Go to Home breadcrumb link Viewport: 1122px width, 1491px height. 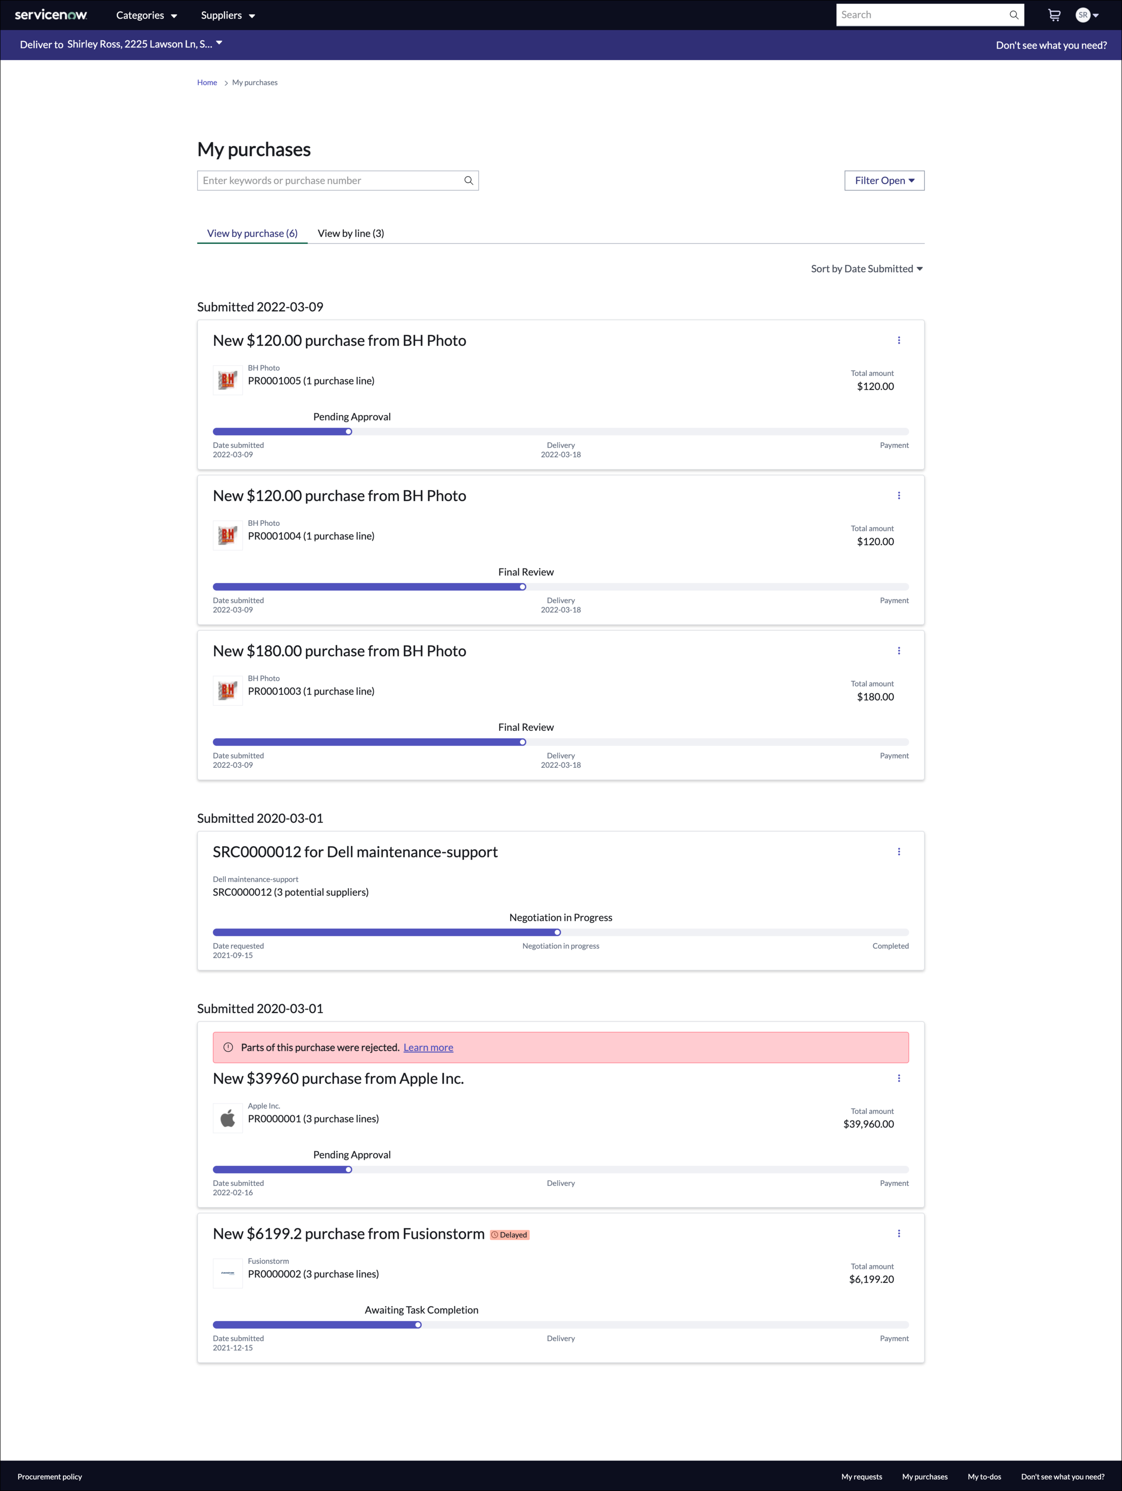[207, 82]
